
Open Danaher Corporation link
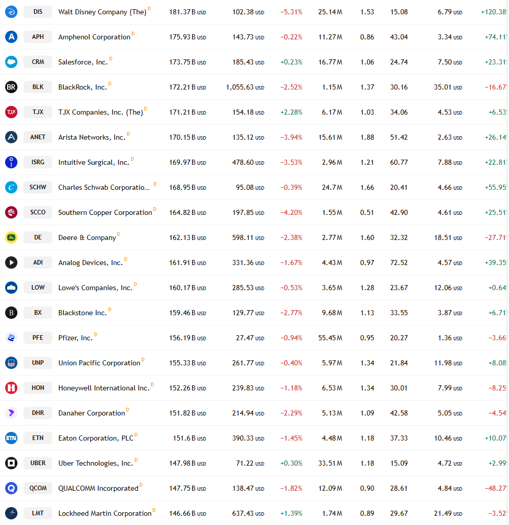pyautogui.click(x=92, y=413)
